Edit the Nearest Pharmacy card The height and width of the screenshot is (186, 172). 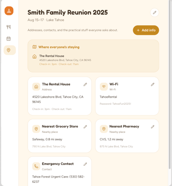153,127
